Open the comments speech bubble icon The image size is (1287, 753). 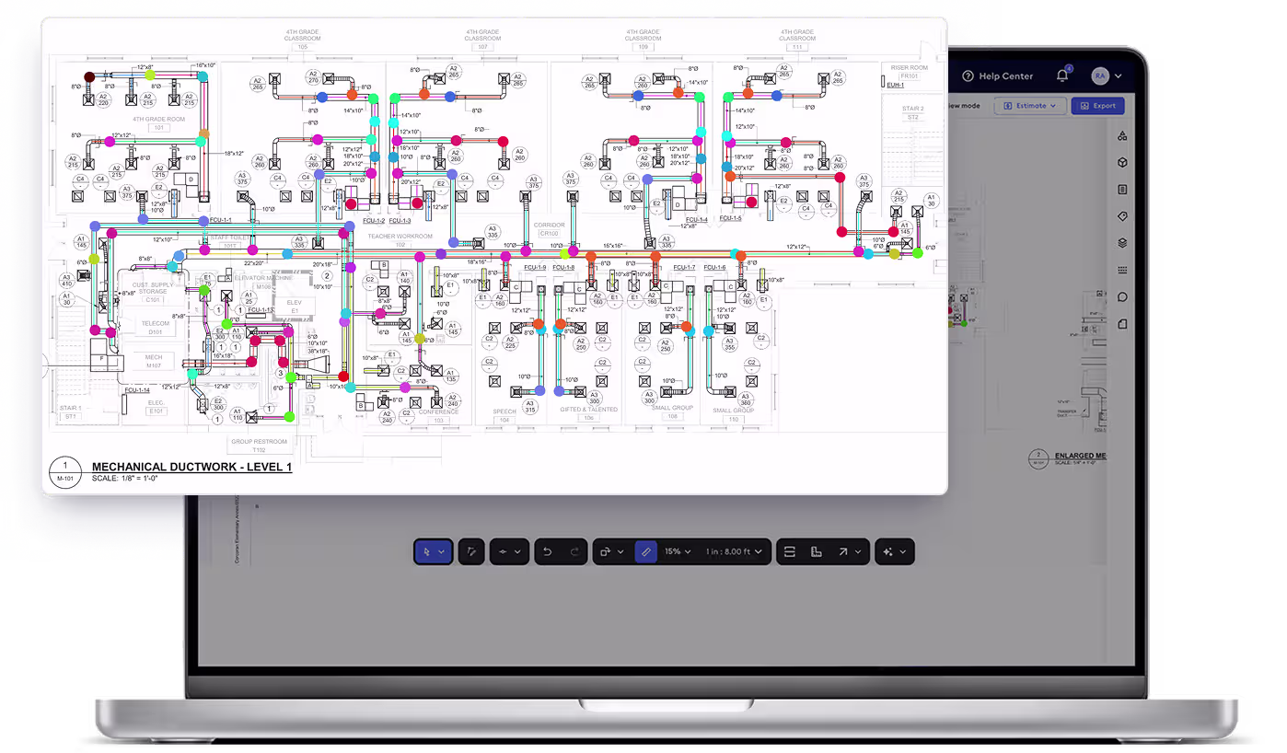(1122, 297)
